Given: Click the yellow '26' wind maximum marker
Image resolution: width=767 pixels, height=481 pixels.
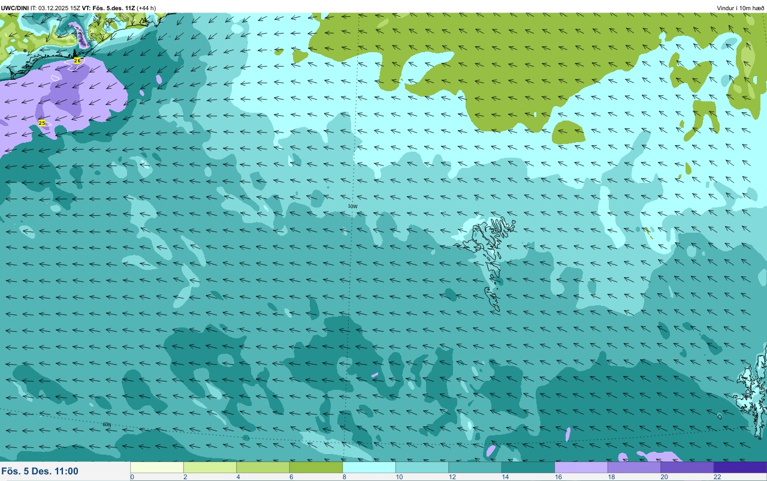Looking at the screenshot, I should (77, 61).
